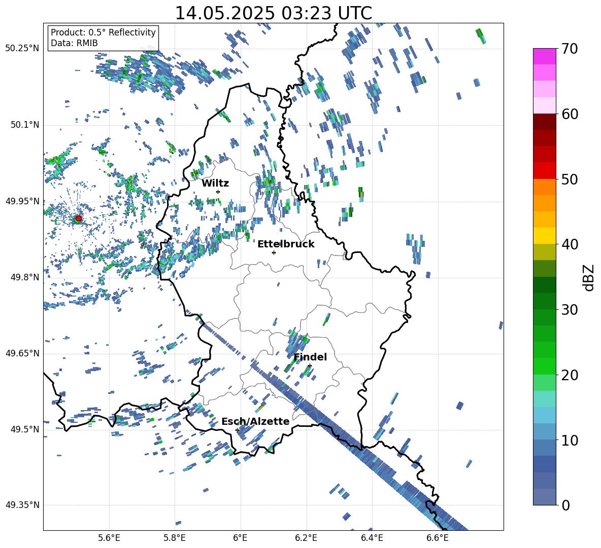Click the Product: 0.5° Reflectivity text
This screenshot has height=548, width=601.
tap(103, 32)
